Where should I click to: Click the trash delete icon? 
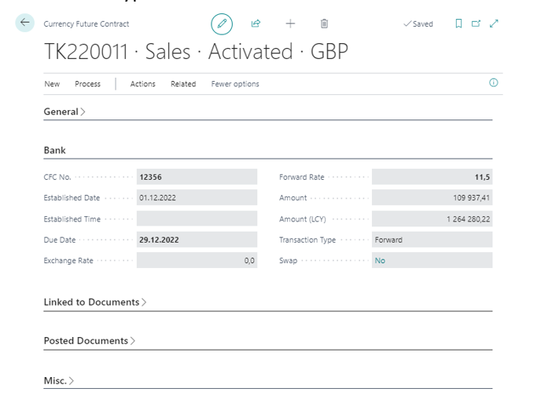[x=325, y=24]
